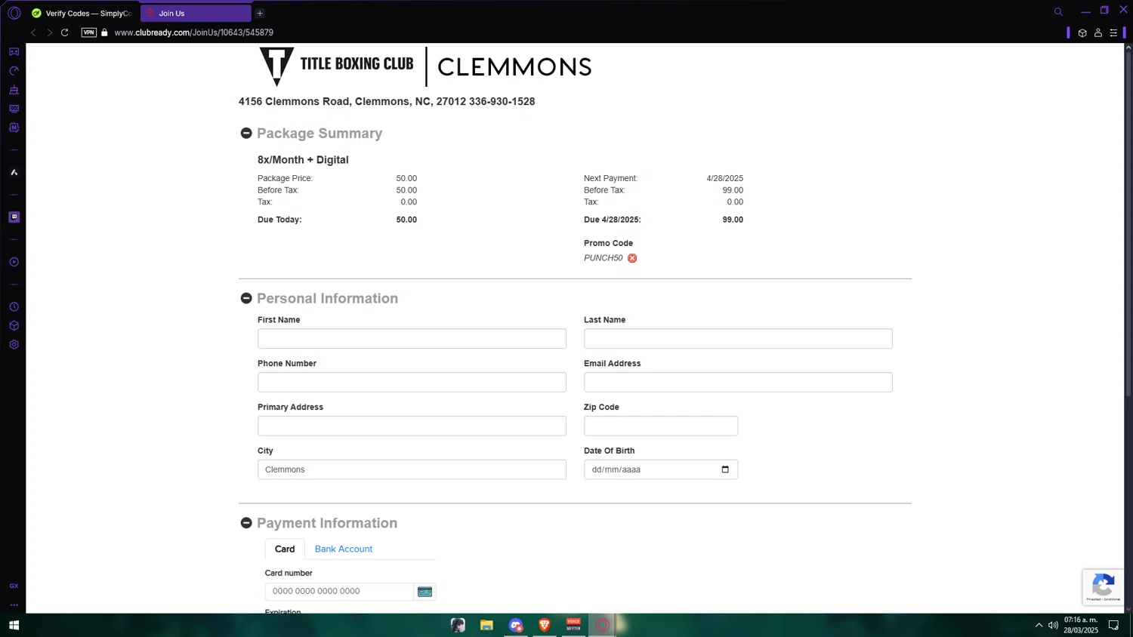Viewport: 1133px width, 637px height.
Task: Remove the PUNCH50 promo code
Action: pyautogui.click(x=632, y=258)
